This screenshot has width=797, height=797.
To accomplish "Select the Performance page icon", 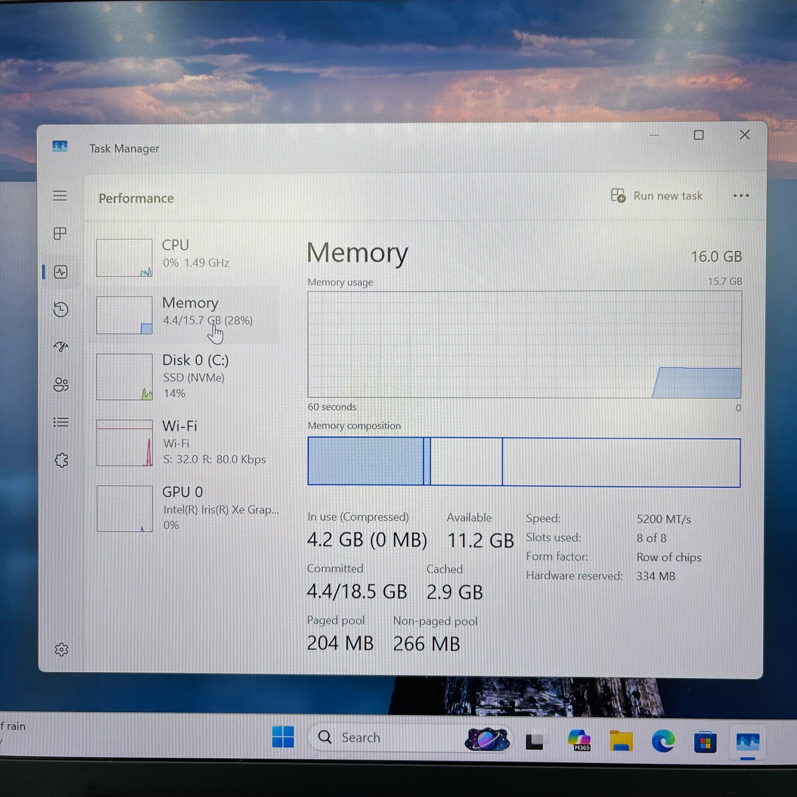I will (x=61, y=272).
